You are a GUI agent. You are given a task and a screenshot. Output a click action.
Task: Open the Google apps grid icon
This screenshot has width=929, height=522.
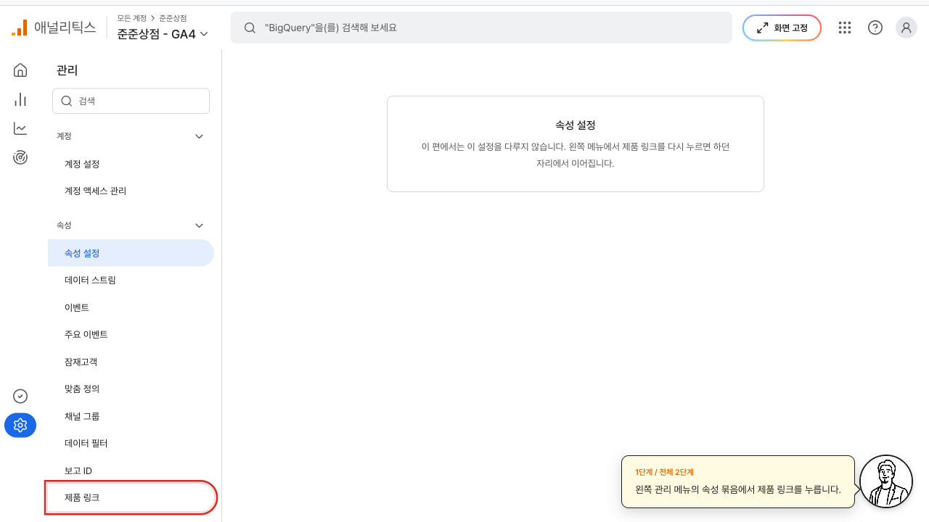coord(844,28)
